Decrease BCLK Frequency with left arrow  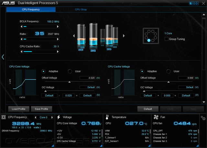pos(22,27)
